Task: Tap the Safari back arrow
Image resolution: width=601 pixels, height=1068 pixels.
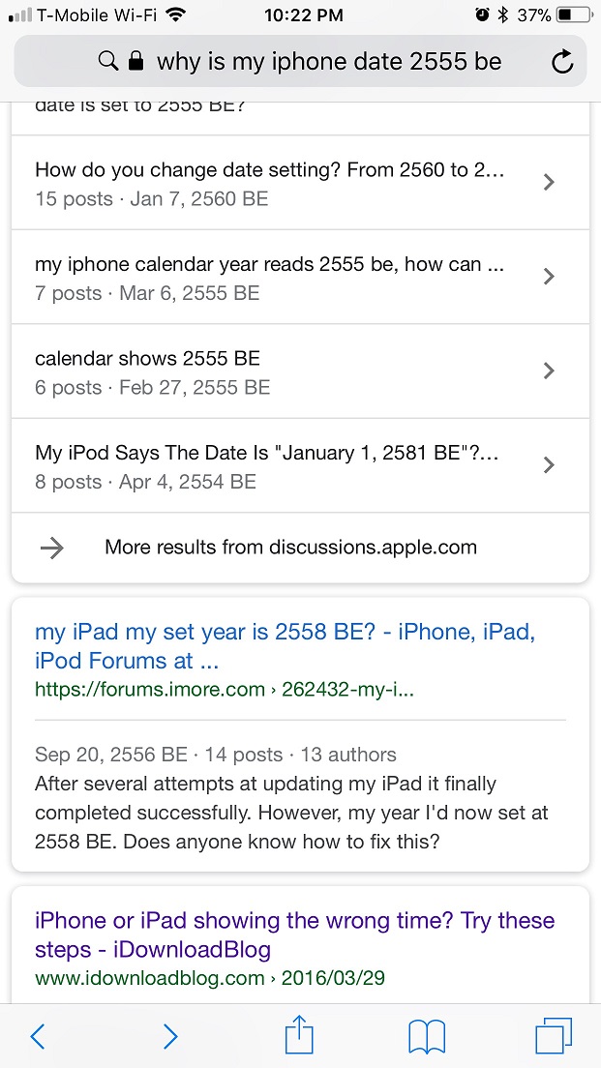Action: [38, 1036]
